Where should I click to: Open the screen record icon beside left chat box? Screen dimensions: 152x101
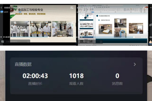(2, 42)
